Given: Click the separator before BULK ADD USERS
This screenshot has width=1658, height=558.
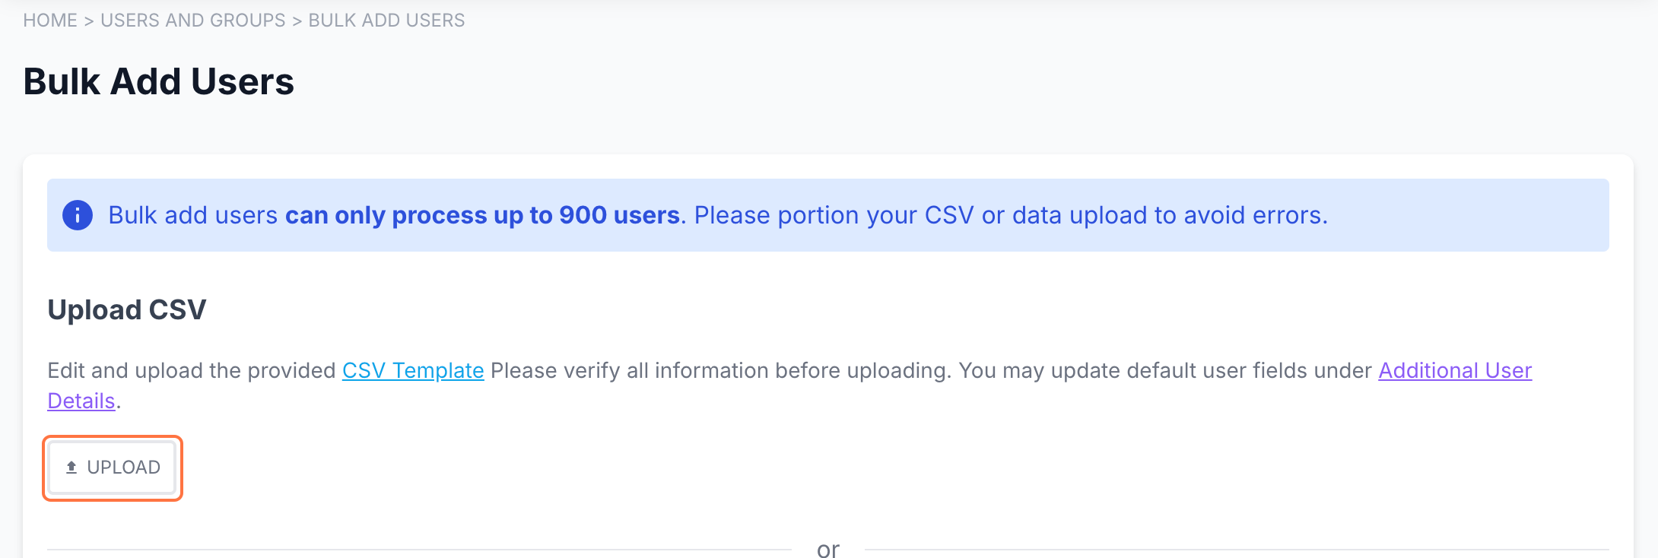Looking at the screenshot, I should (x=297, y=21).
